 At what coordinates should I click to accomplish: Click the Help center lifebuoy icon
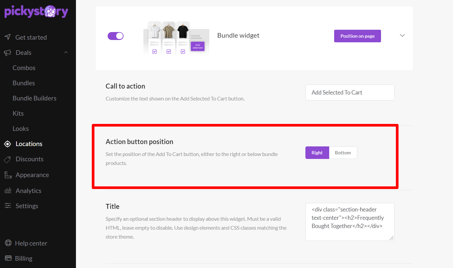coord(8,243)
